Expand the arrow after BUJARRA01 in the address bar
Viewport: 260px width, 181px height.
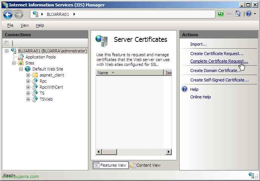(x=74, y=14)
